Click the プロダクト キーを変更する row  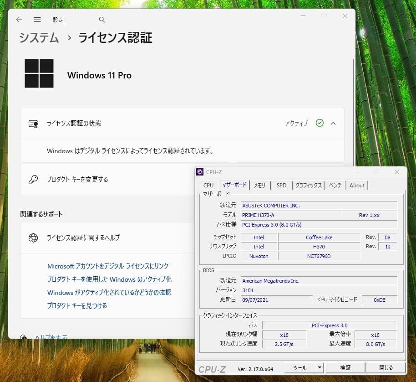tap(107, 180)
